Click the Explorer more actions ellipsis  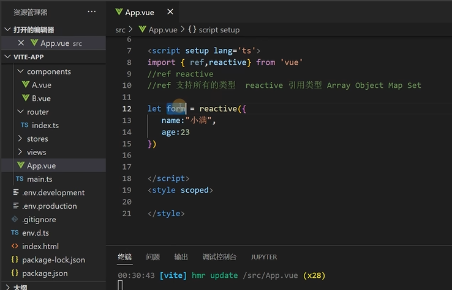coord(92,12)
